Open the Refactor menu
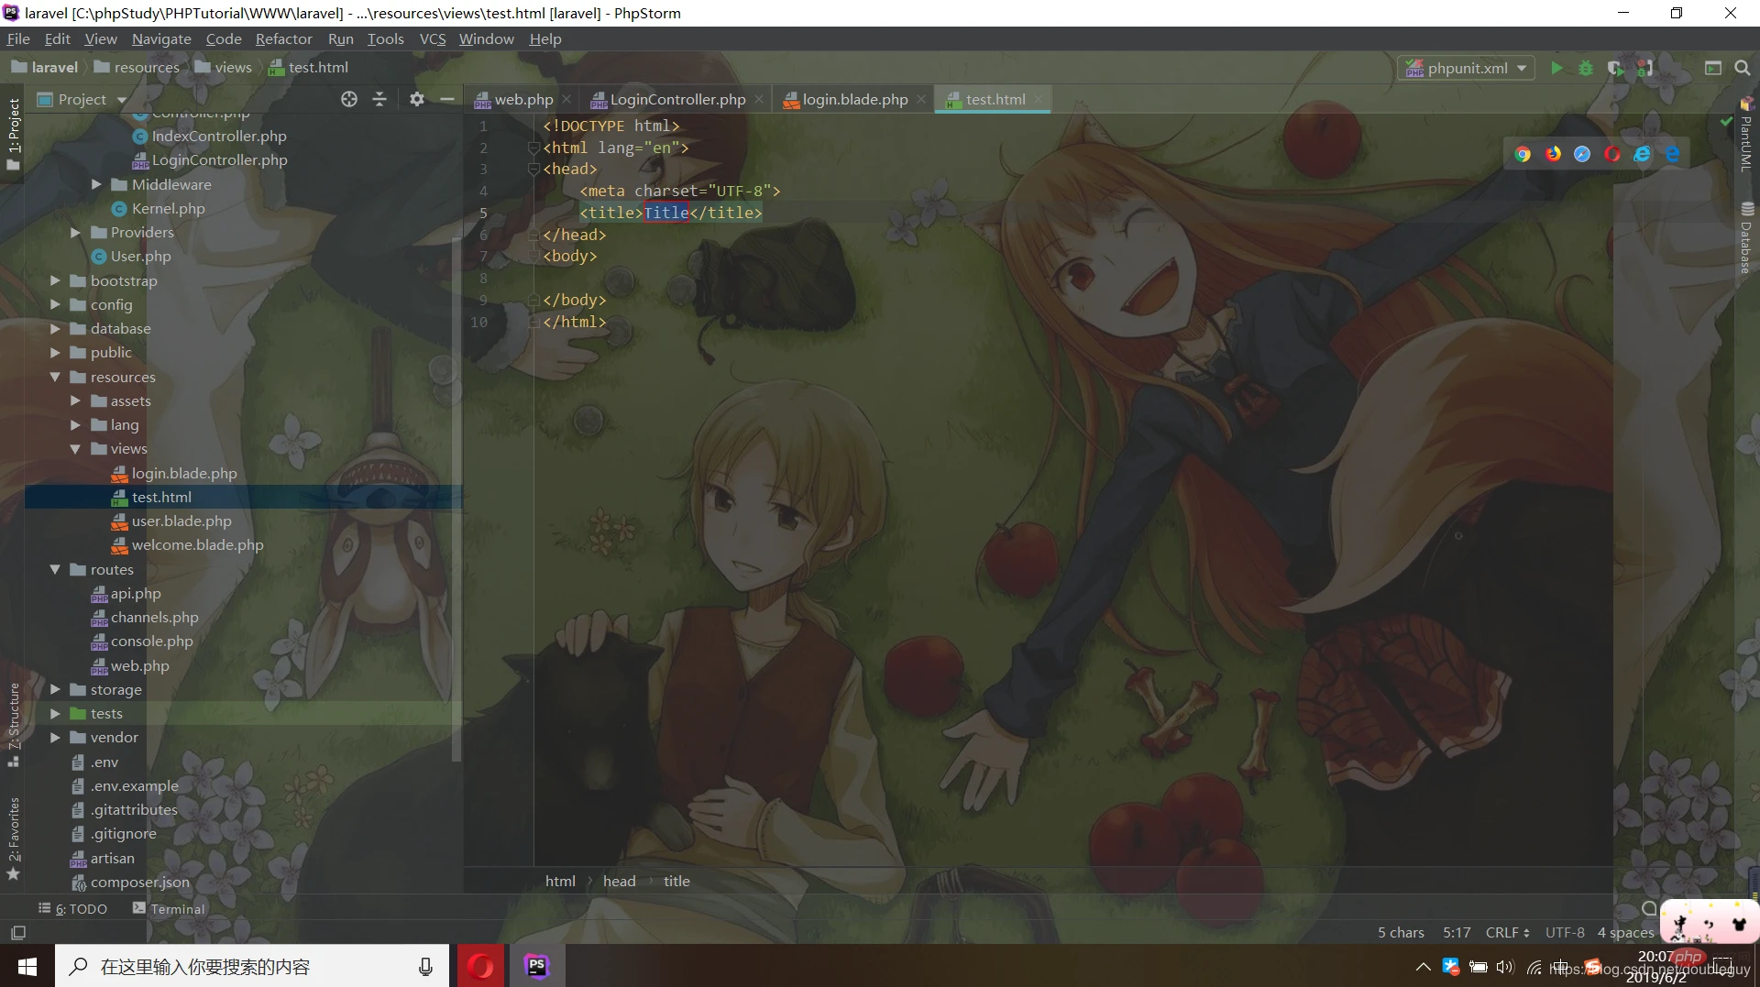 click(283, 38)
